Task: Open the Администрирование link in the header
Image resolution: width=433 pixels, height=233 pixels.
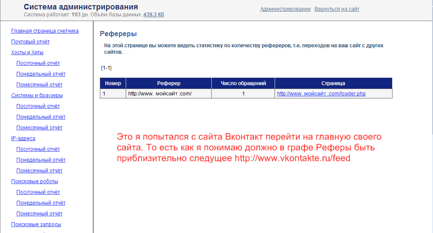Action: tap(285, 9)
